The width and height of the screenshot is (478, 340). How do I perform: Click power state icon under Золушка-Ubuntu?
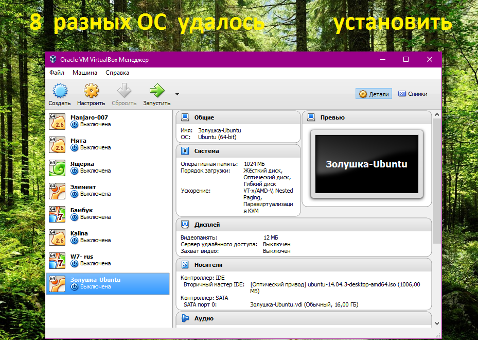(x=75, y=287)
